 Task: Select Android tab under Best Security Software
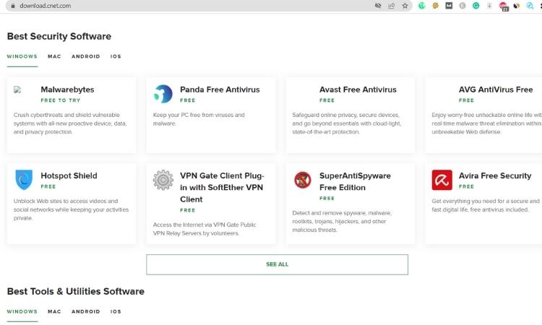pos(86,56)
